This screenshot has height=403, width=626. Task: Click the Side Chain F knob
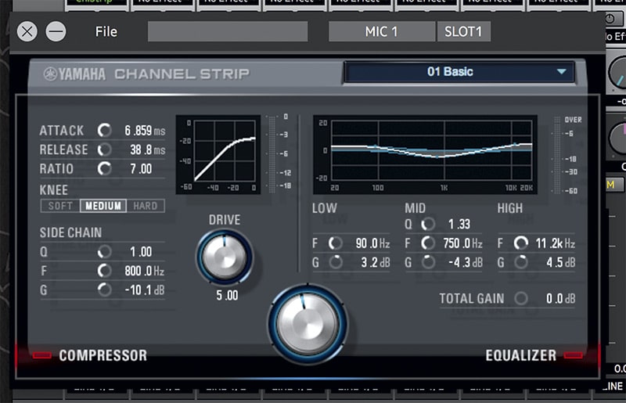105,271
